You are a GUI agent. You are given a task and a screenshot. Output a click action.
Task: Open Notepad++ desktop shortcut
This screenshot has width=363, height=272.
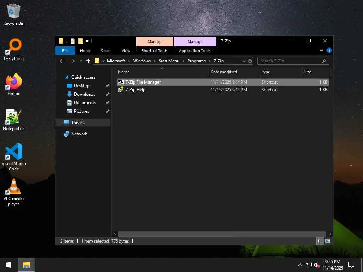pyautogui.click(x=14, y=120)
